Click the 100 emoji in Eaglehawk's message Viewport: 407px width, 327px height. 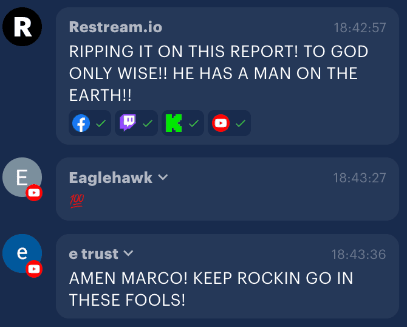pyautogui.click(x=77, y=201)
